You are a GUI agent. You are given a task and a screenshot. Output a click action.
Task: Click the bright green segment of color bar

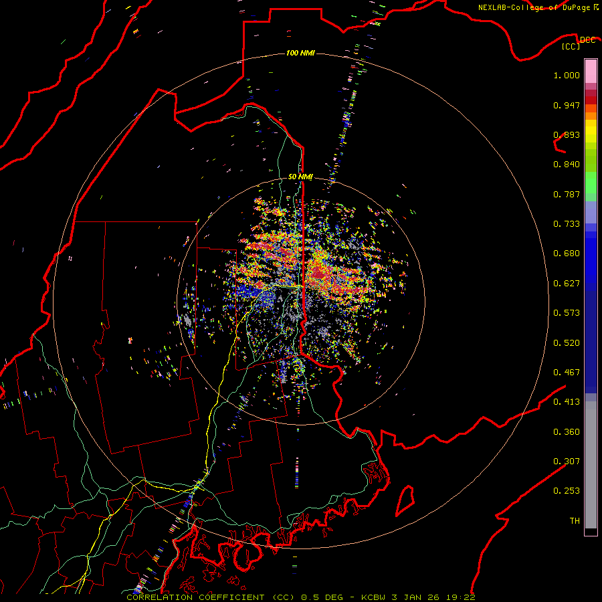591,183
